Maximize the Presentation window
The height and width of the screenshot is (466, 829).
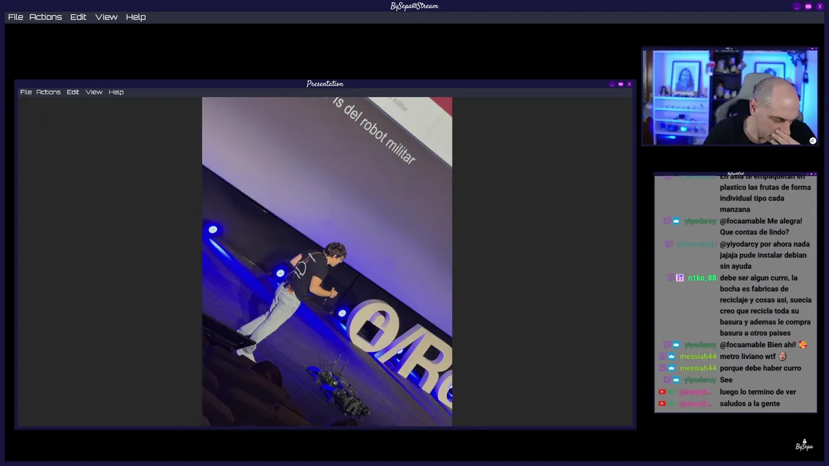click(x=620, y=84)
